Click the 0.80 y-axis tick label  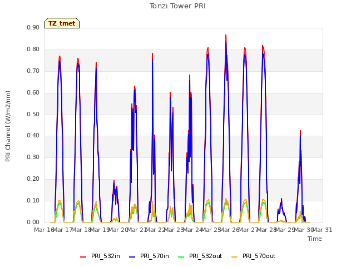point(33,50)
